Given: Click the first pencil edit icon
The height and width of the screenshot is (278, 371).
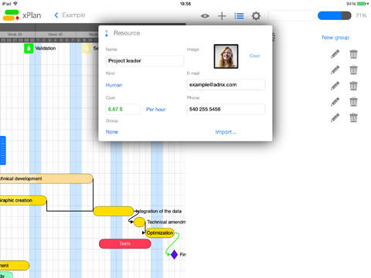Looking at the screenshot, I should pos(335,54).
